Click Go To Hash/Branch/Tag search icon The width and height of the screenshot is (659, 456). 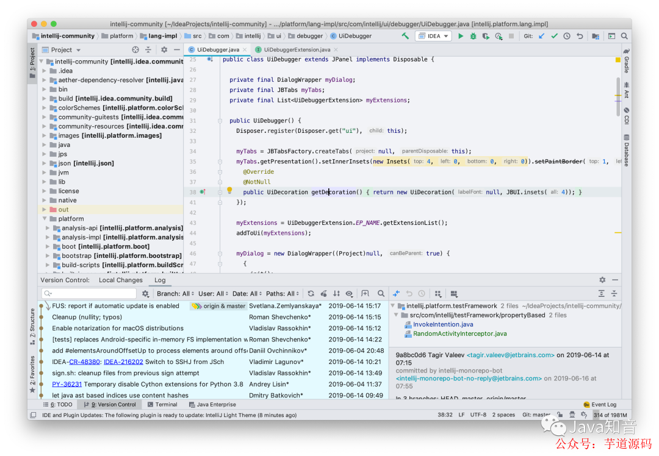381,293
